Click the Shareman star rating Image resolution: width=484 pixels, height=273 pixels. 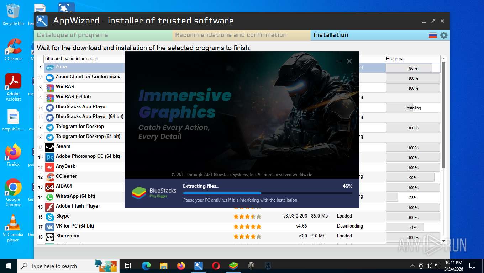(x=247, y=236)
